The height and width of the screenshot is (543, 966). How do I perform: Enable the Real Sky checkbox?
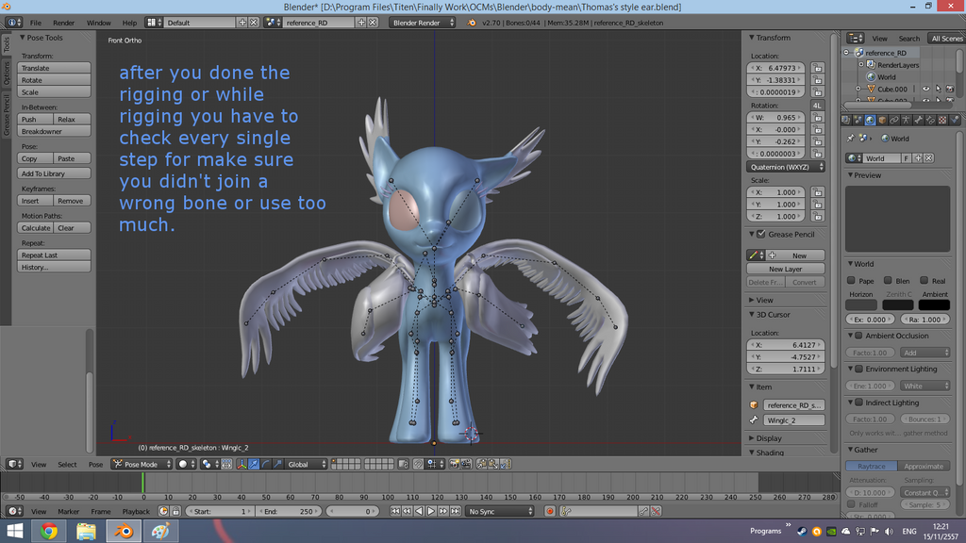point(924,281)
